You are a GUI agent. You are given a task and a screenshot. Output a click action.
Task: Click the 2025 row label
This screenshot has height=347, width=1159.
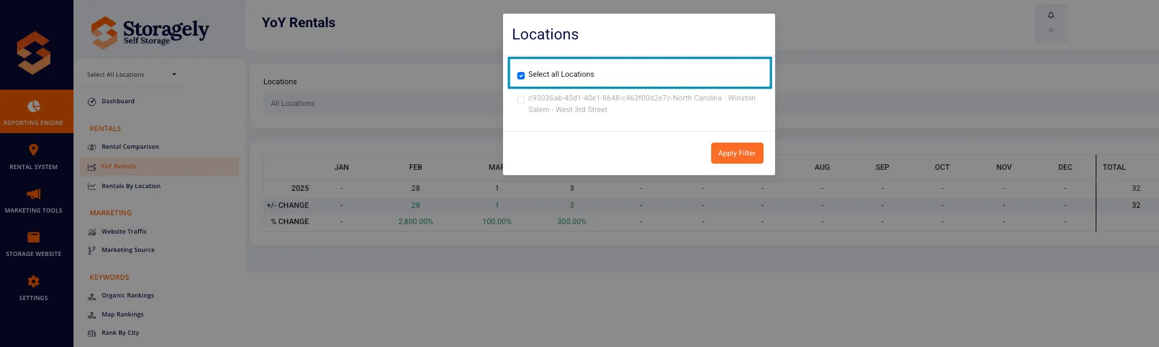pos(300,188)
